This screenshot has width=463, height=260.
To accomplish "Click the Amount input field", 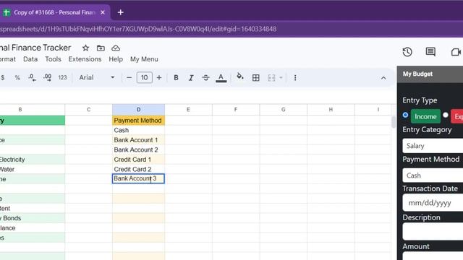I will 433,256.
